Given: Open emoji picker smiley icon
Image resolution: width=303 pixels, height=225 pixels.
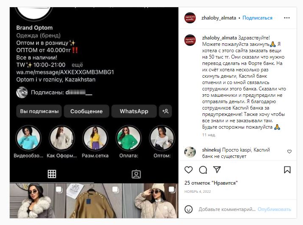Looking at the screenshot, I should tap(189, 209).
